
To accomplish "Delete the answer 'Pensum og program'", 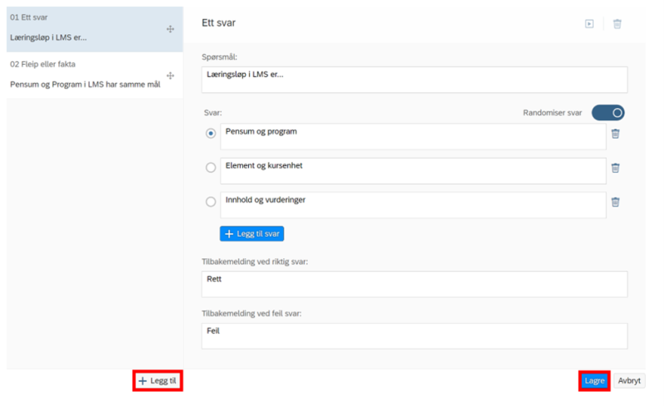I will 615,134.
